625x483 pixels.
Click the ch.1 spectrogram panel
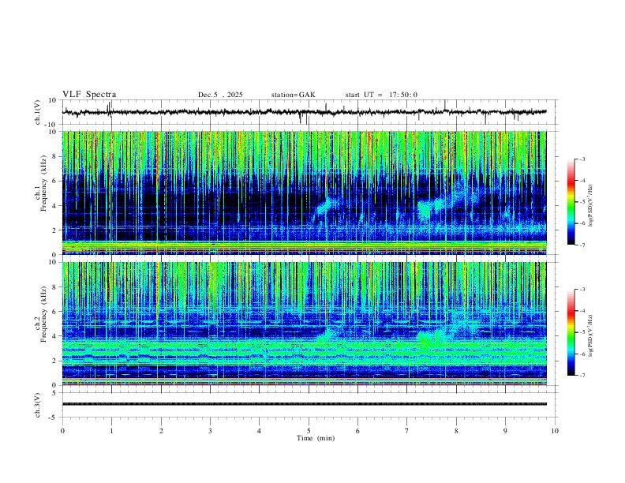click(304, 193)
